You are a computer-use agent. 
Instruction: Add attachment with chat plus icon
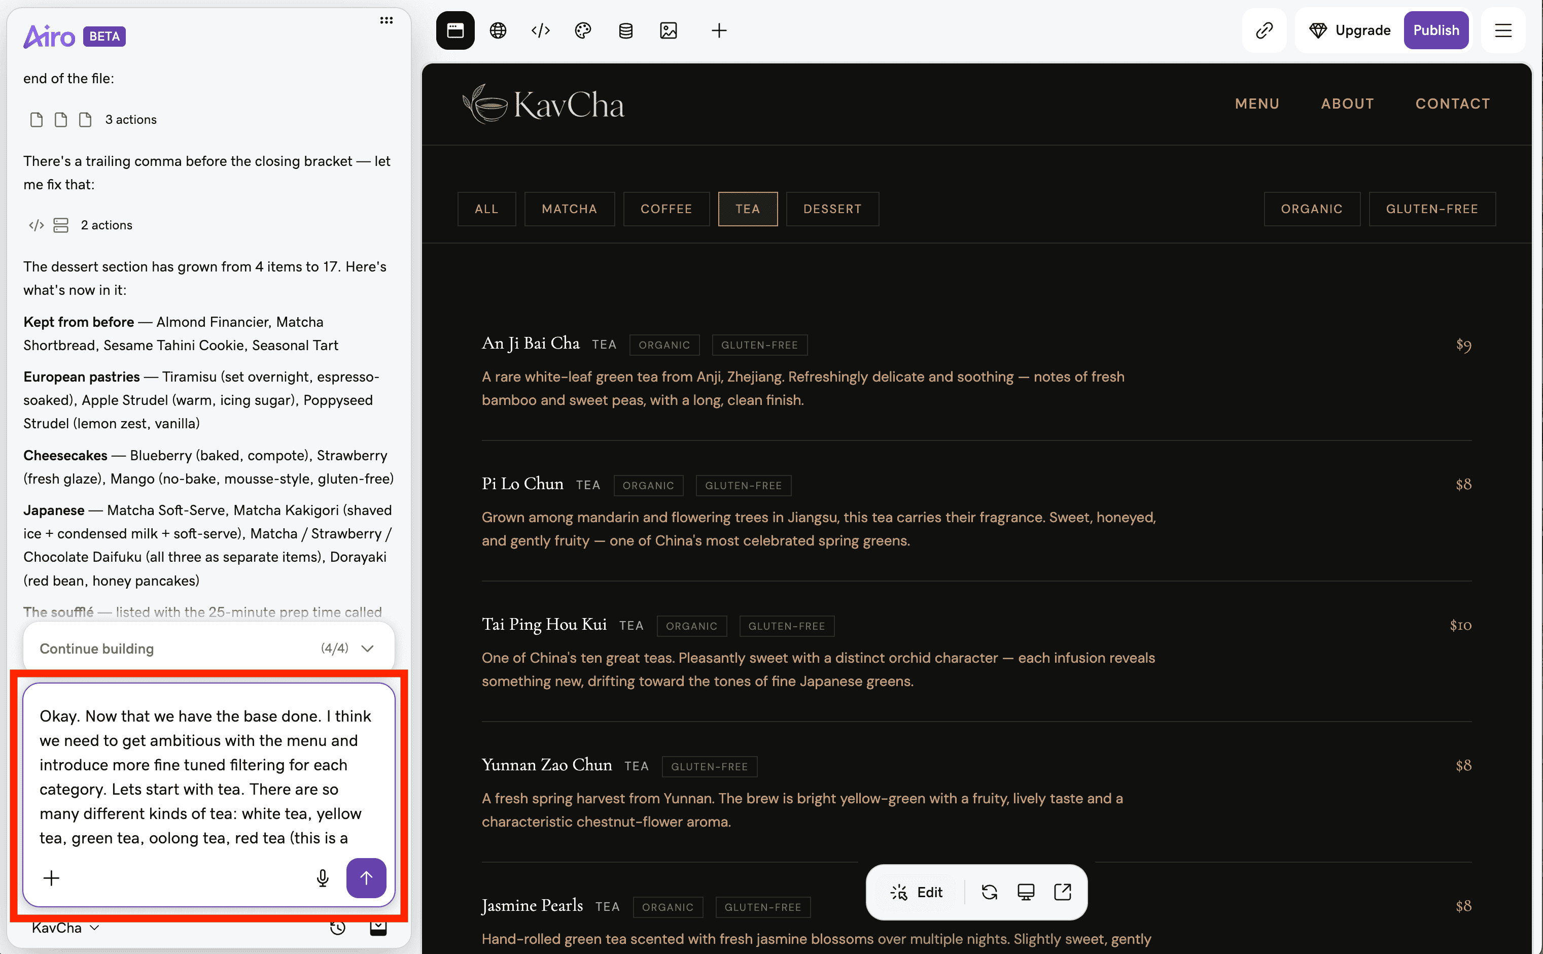52,878
